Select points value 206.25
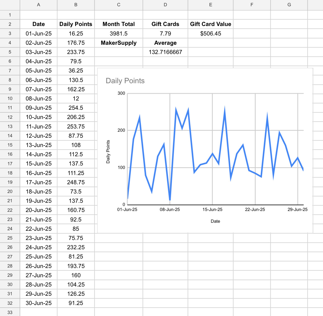Image resolution: width=323 pixels, height=316 pixels. click(x=76, y=117)
